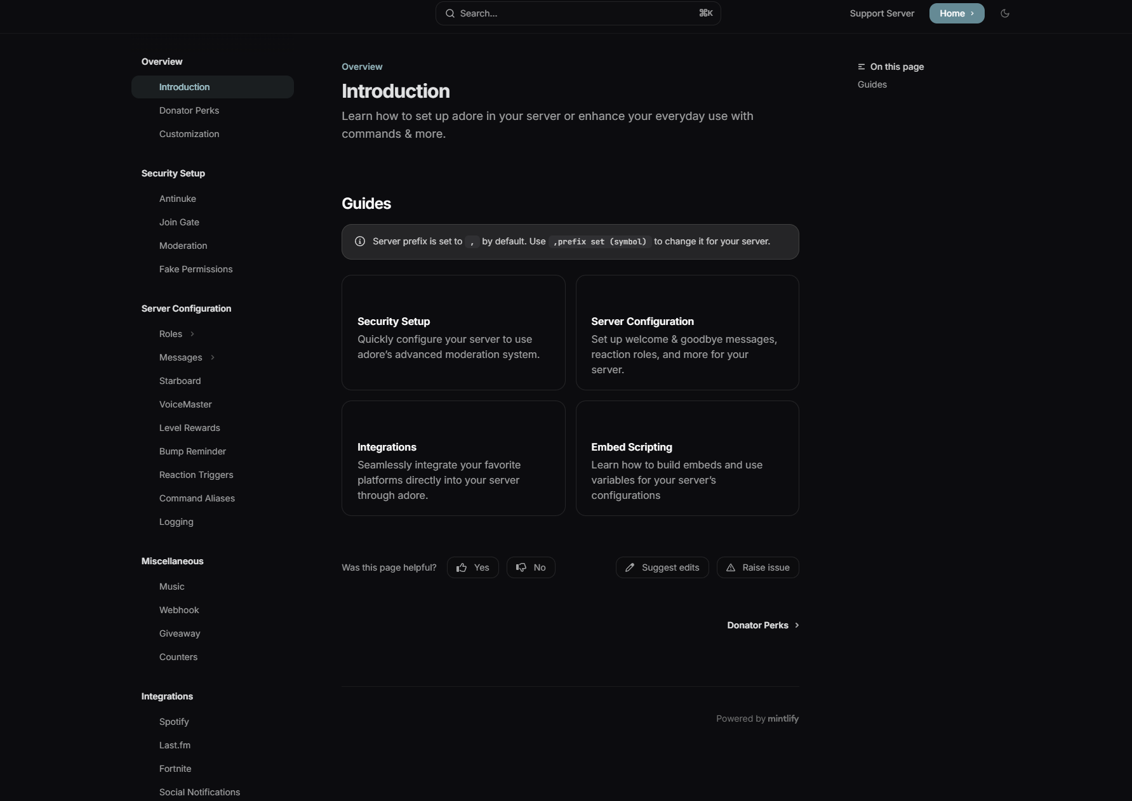Click the Introduction page title
The height and width of the screenshot is (801, 1132).
[396, 91]
